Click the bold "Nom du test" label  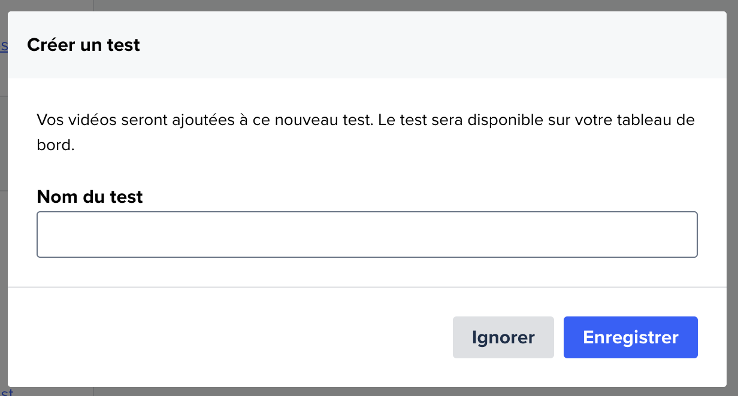(x=89, y=196)
